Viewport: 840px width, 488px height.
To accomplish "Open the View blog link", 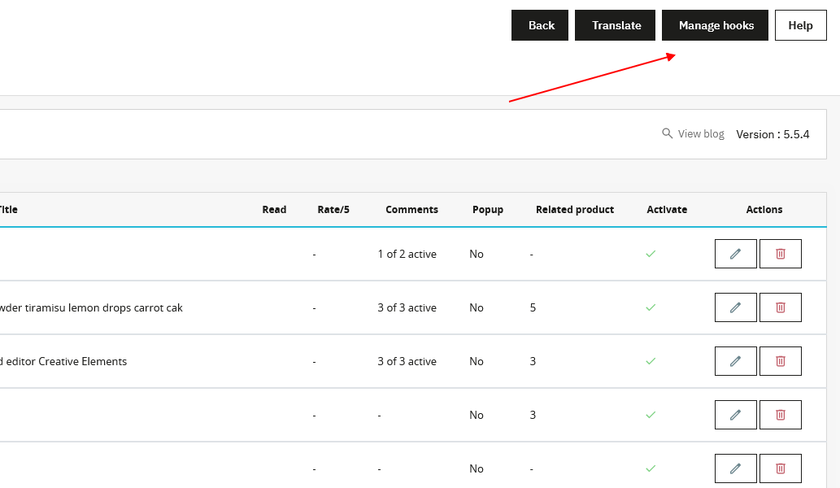I will (x=693, y=133).
